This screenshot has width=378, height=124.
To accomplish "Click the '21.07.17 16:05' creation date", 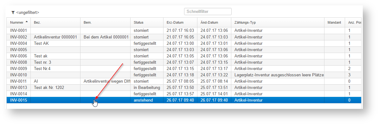I will coord(180,37).
